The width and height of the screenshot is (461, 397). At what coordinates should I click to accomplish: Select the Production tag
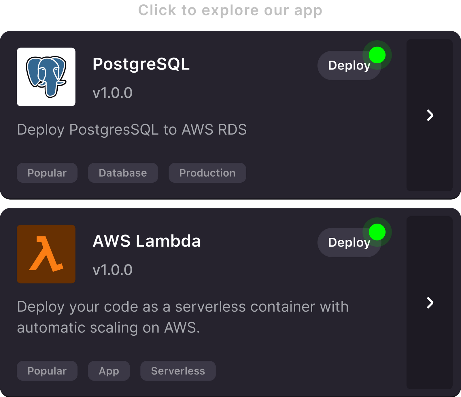tap(207, 173)
